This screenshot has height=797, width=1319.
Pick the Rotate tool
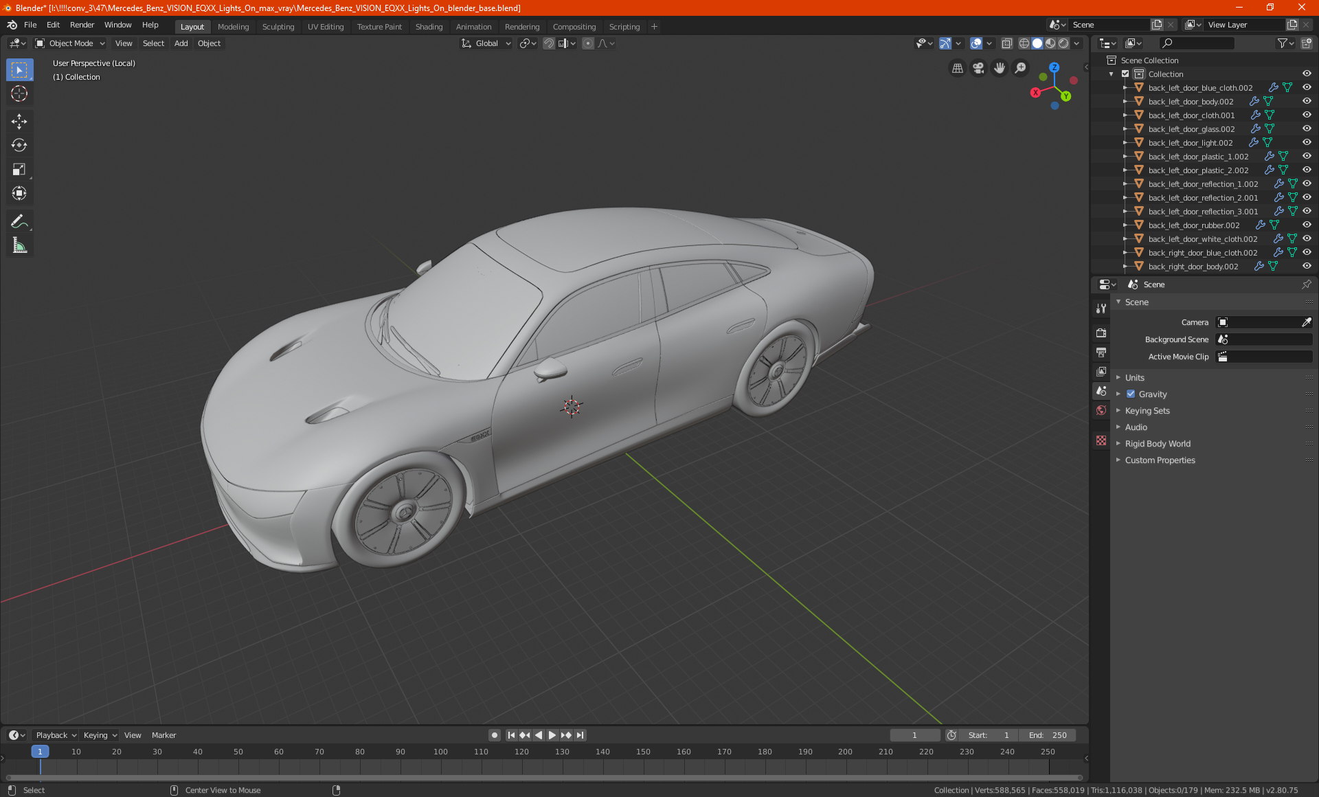coord(19,145)
